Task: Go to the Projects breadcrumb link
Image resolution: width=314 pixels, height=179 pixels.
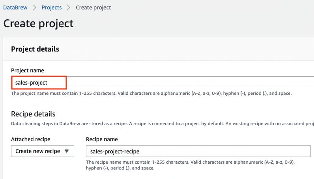Action: 52,7
